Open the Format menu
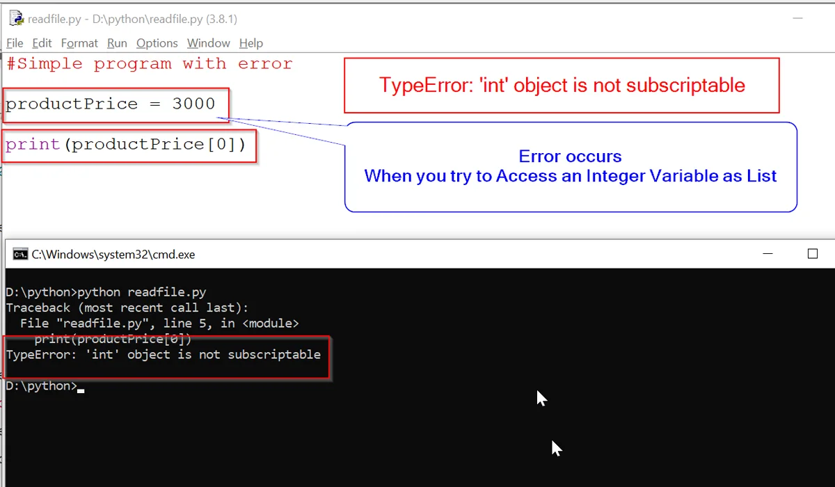This screenshot has height=487, width=835. [x=79, y=43]
